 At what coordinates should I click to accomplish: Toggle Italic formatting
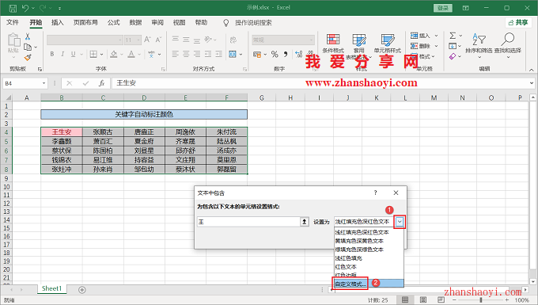63,54
